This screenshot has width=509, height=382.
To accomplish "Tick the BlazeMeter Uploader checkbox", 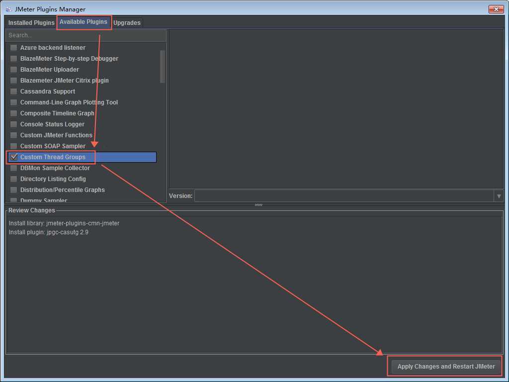I will tap(13, 70).
